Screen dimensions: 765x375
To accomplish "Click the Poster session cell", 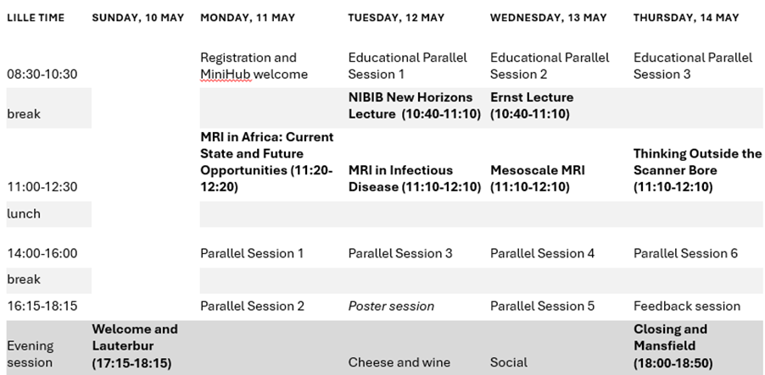I will pyautogui.click(x=392, y=306).
